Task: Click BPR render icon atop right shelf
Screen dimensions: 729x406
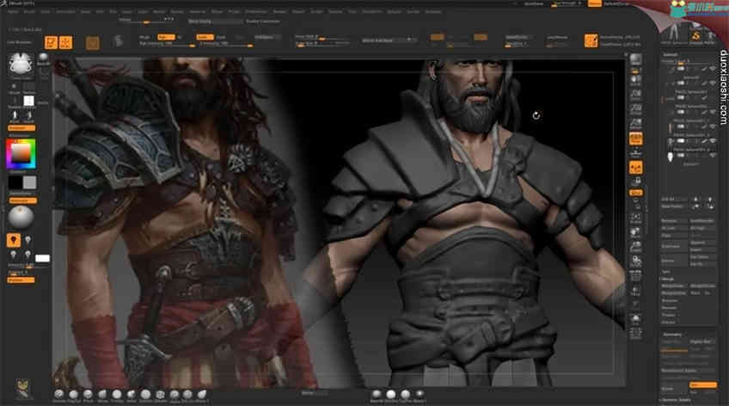Action: click(635, 59)
